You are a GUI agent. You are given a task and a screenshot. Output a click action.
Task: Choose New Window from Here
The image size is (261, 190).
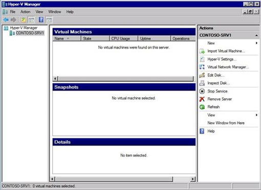tap(226, 123)
